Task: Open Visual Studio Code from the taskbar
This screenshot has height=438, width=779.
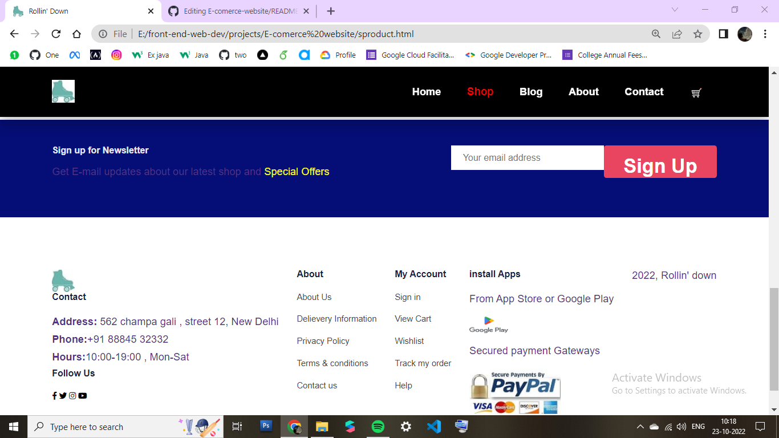Action: [x=433, y=427]
